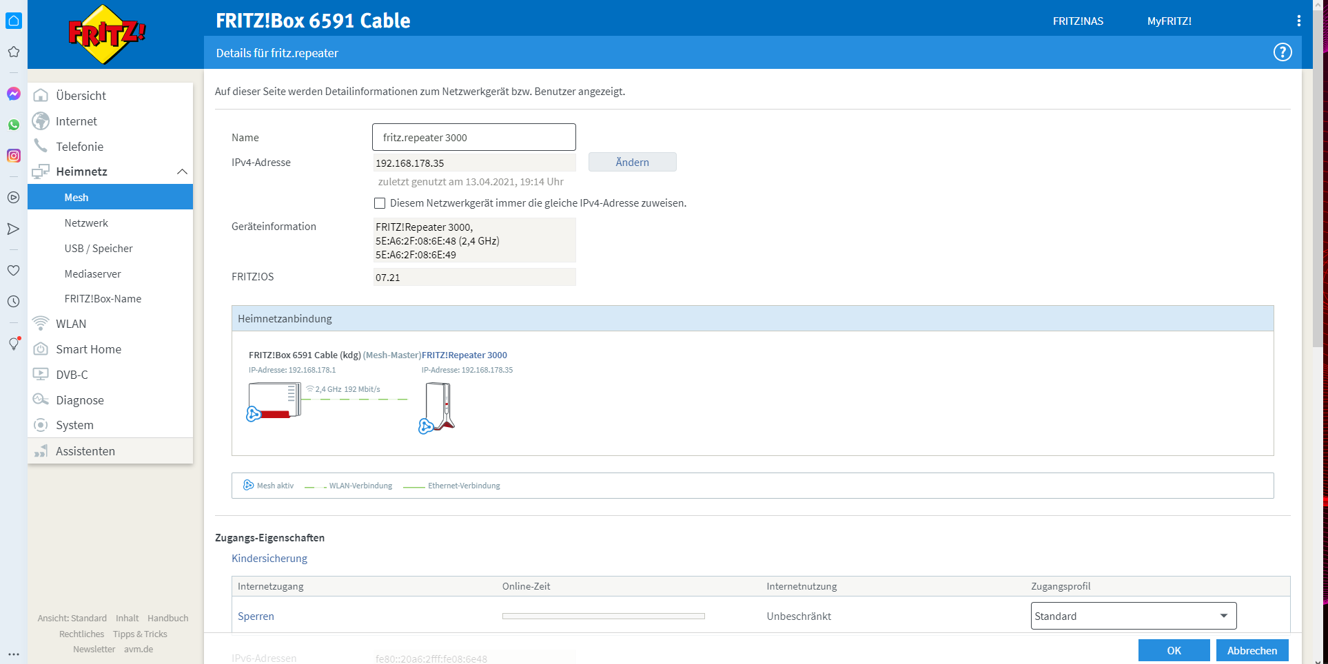Click the Abbrechen button
The width and height of the screenshot is (1328, 664).
click(x=1252, y=650)
